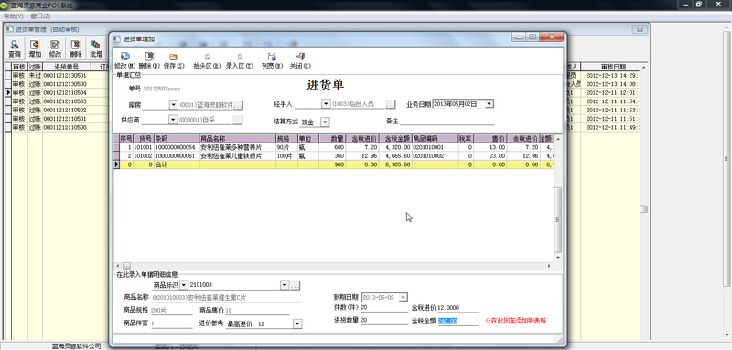
Task: Click 数量 column header
Action: click(332, 138)
